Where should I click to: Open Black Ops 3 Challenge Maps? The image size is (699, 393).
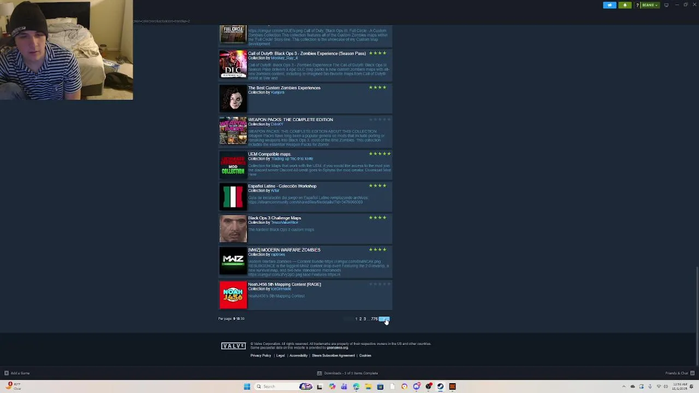point(275,218)
